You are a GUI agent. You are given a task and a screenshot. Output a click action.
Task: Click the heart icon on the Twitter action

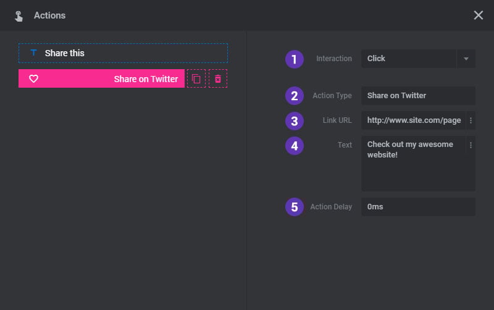(x=34, y=79)
